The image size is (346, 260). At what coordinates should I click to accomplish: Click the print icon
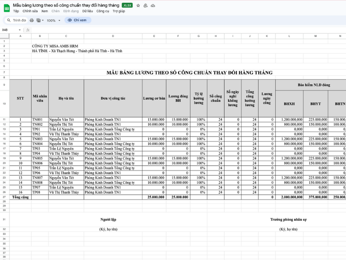[32, 20]
